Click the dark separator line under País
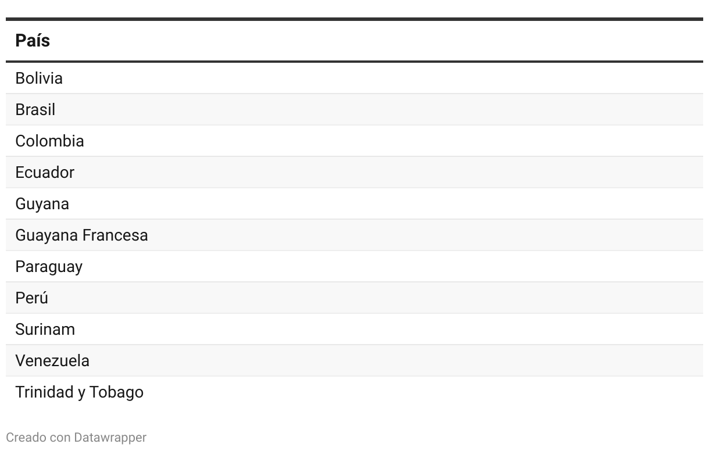Viewport: 709px width, 451px height. 354,61
